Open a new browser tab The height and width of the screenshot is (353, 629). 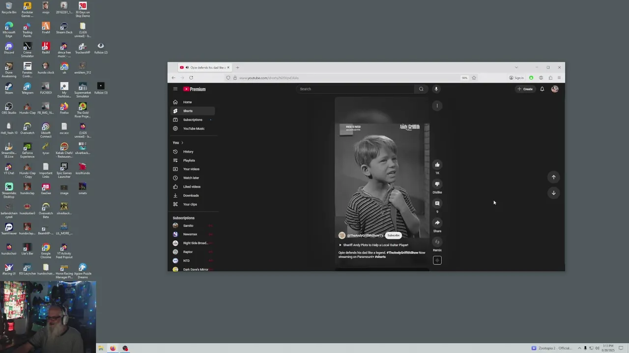coord(237,68)
